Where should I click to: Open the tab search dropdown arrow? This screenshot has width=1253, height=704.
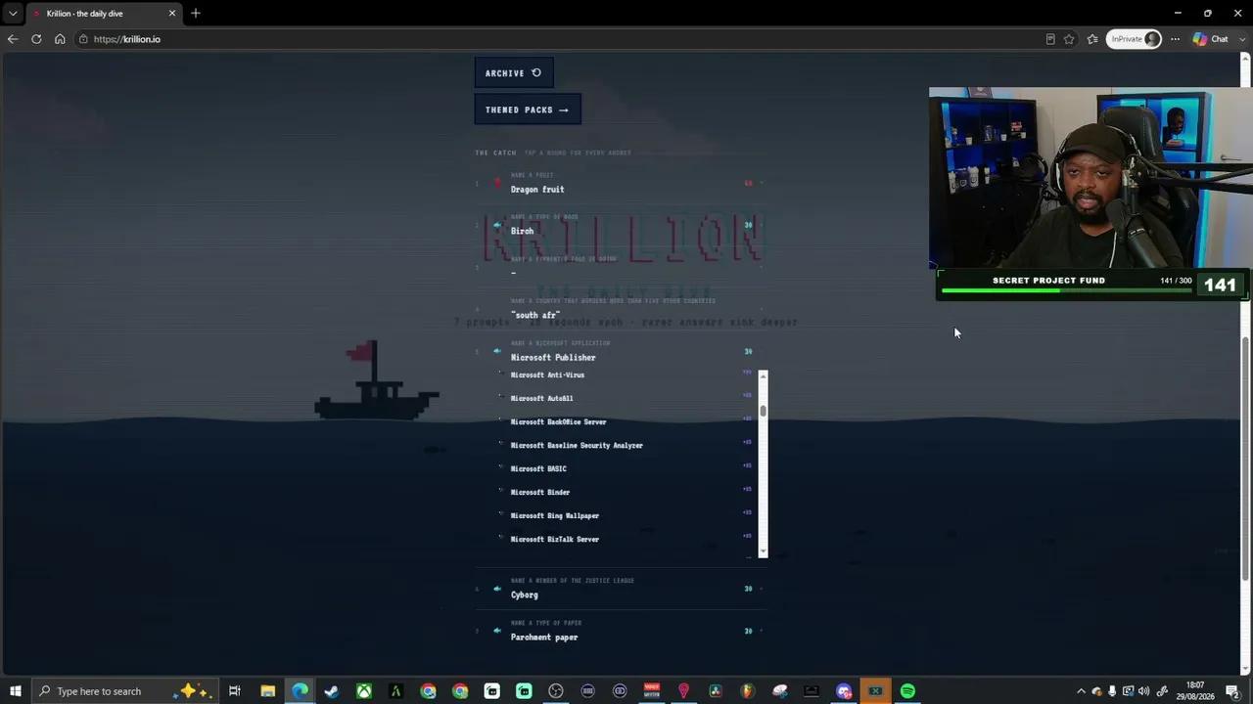point(13,14)
